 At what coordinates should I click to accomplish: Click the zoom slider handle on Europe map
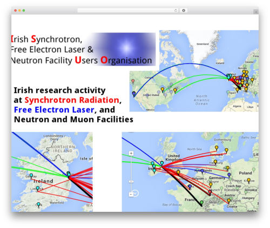131,182
